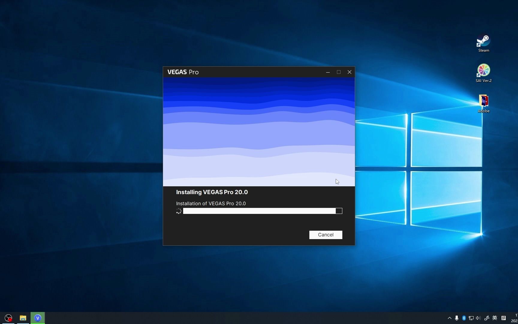Open the pen workspace tray icon
This screenshot has width=518, height=324.
[x=487, y=318]
